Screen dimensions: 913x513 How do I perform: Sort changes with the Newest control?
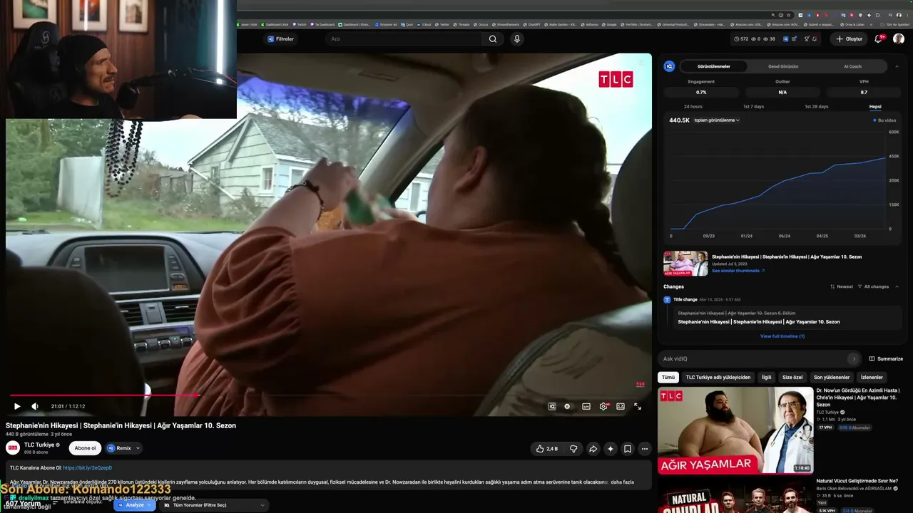(842, 286)
